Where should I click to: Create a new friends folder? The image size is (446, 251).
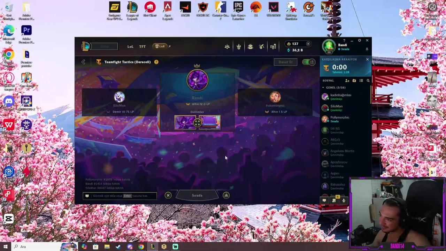(354, 81)
